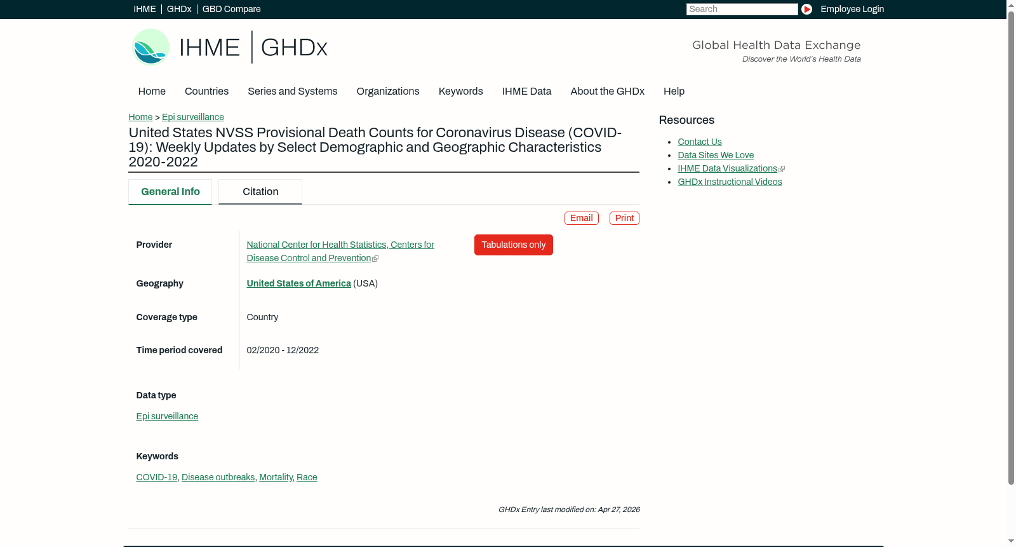Open the IHME link in top bar
The width and height of the screenshot is (1016, 547).
tap(145, 9)
